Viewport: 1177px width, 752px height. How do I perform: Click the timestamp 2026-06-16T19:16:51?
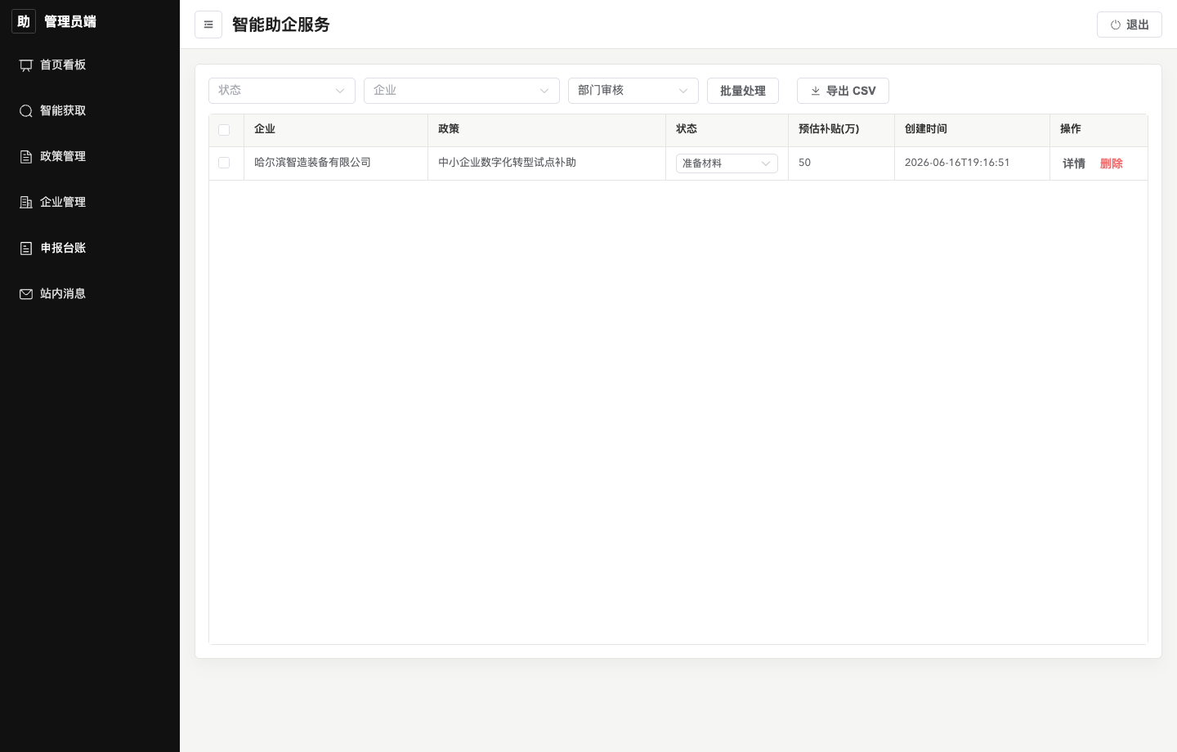(957, 163)
